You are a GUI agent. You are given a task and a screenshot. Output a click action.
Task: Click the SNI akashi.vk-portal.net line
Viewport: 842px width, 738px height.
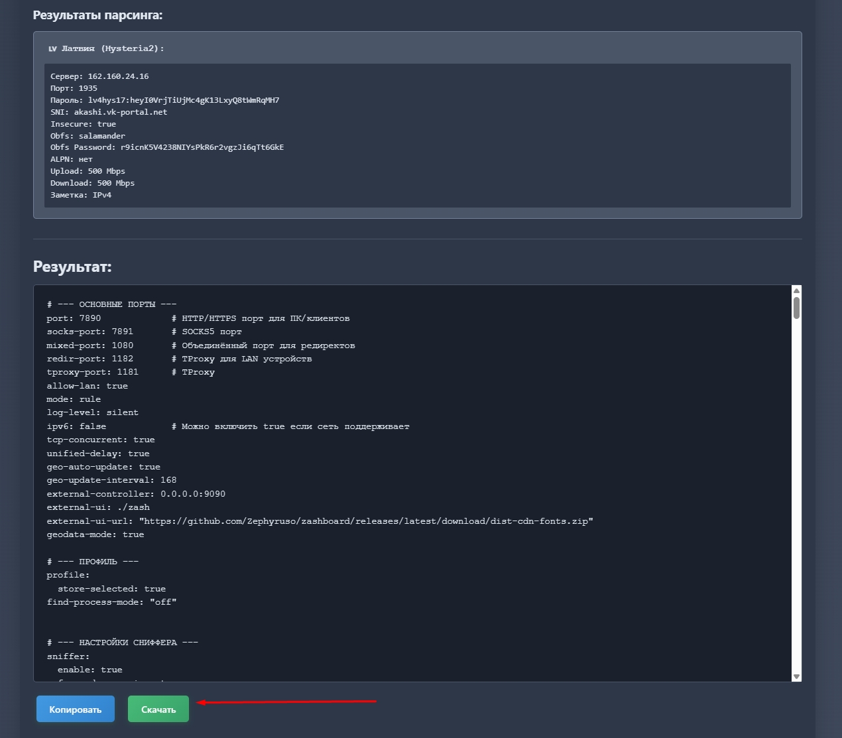[109, 112]
